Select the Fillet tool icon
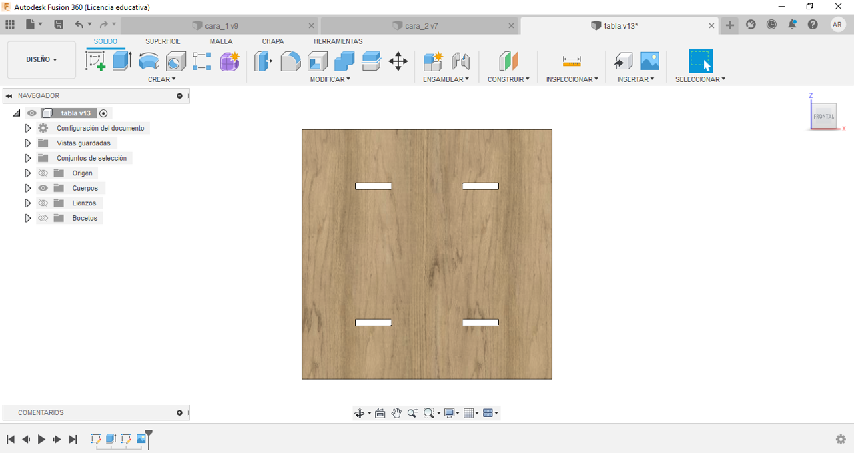 (290, 61)
